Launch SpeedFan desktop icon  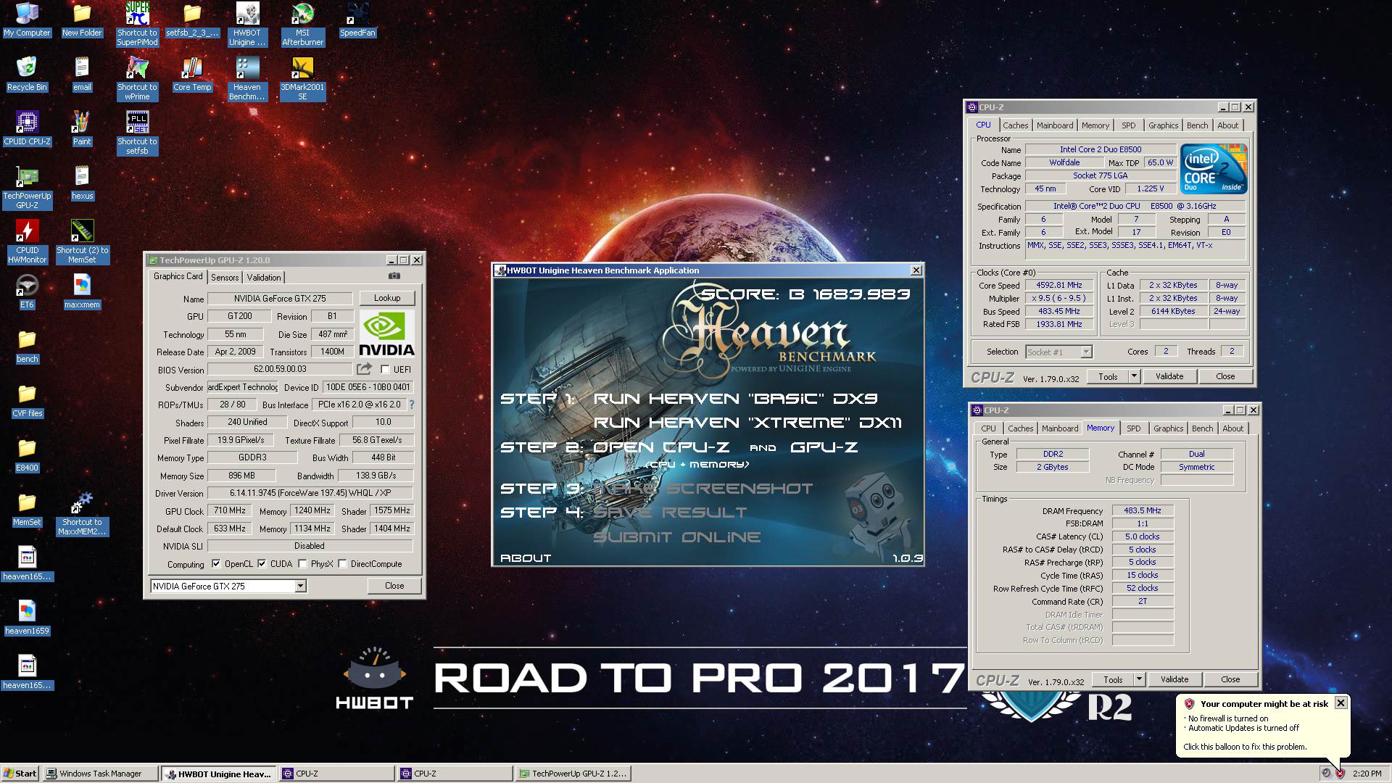357,20
